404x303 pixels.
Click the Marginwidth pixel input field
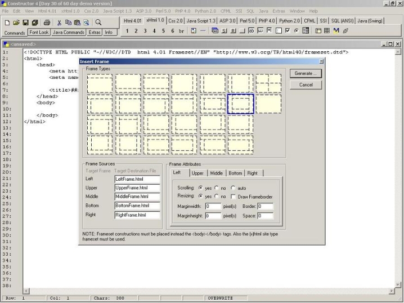[213, 206]
